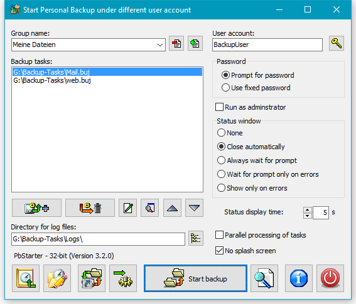Add new group with green document icon
This screenshot has height=304, width=356.
(x=195, y=43)
